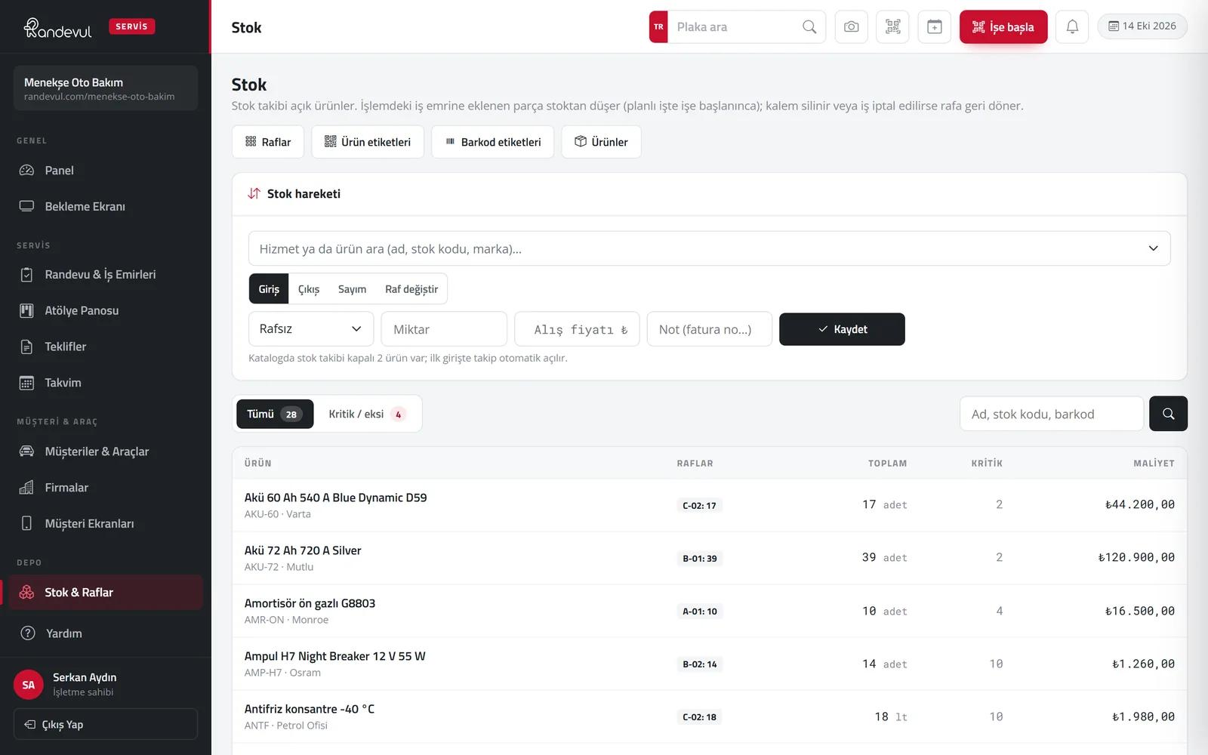Click the 14 Eki 2026 date chip
This screenshot has width=1208, height=755.
pos(1142,26)
